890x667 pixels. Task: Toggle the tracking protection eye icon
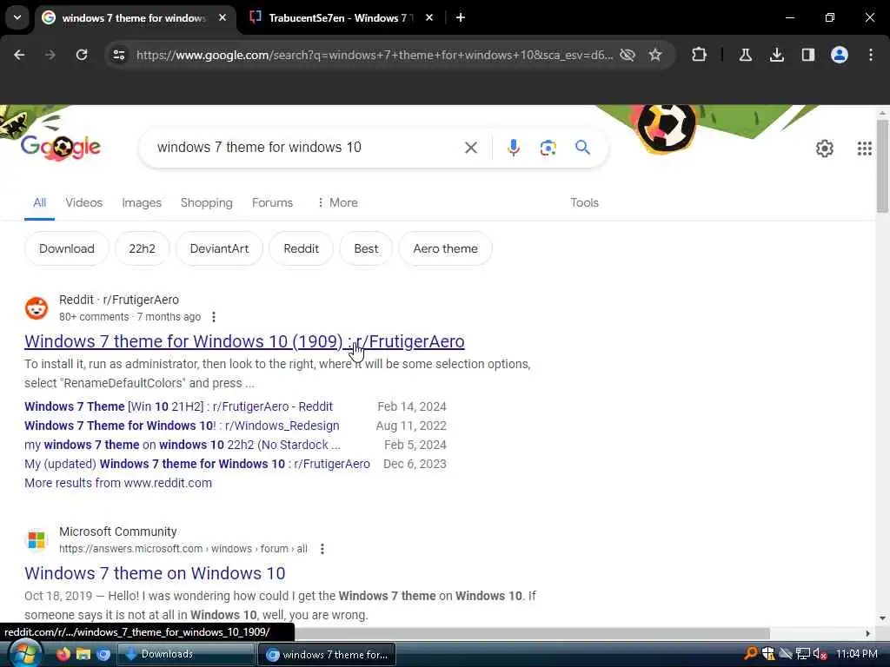[x=628, y=55]
